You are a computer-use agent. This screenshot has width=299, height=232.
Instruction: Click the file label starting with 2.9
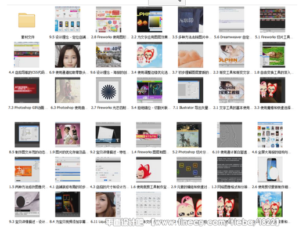[x=189, y=187]
